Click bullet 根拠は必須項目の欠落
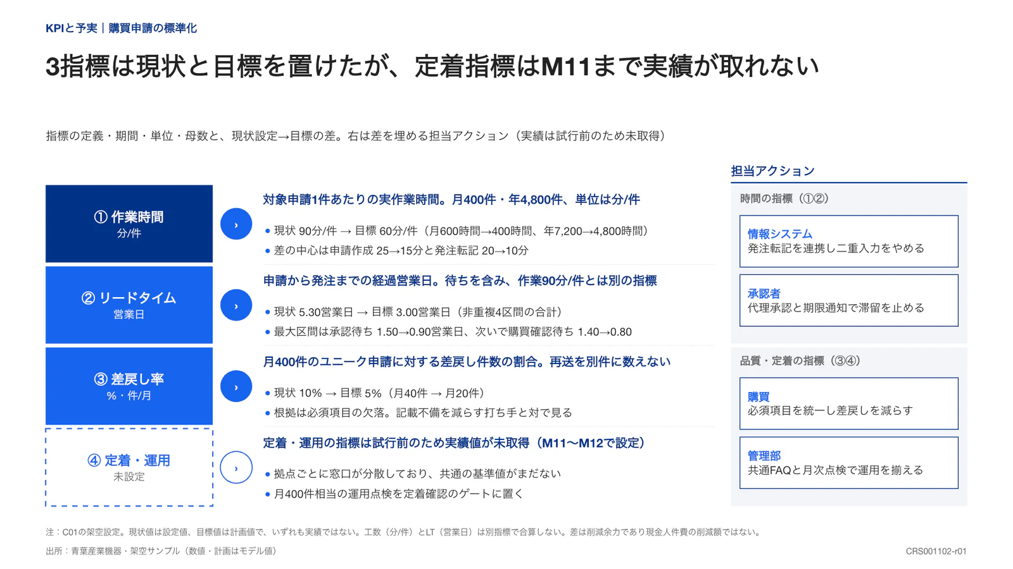 (x=418, y=413)
